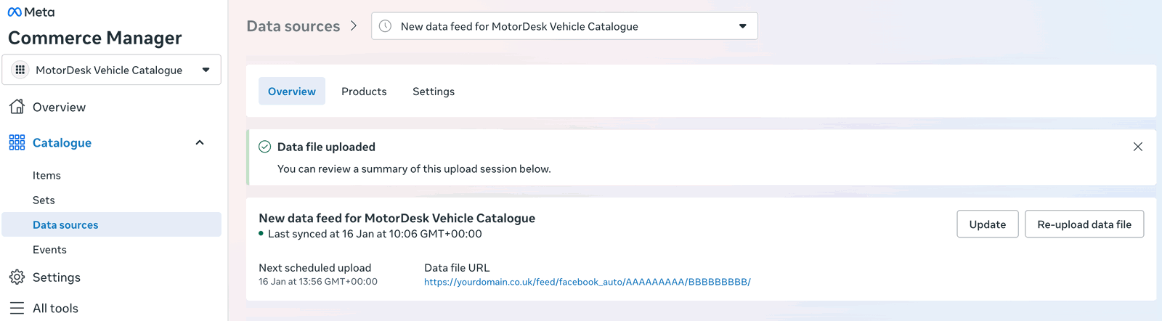The image size is (1162, 321).
Task: Click the Update button
Action: tap(987, 224)
